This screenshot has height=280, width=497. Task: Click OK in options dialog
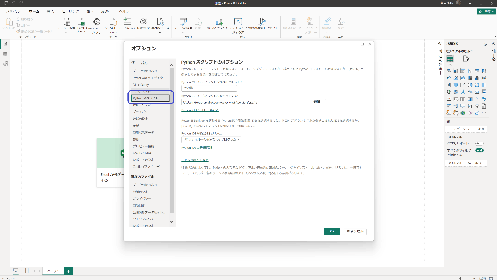tap(332, 231)
